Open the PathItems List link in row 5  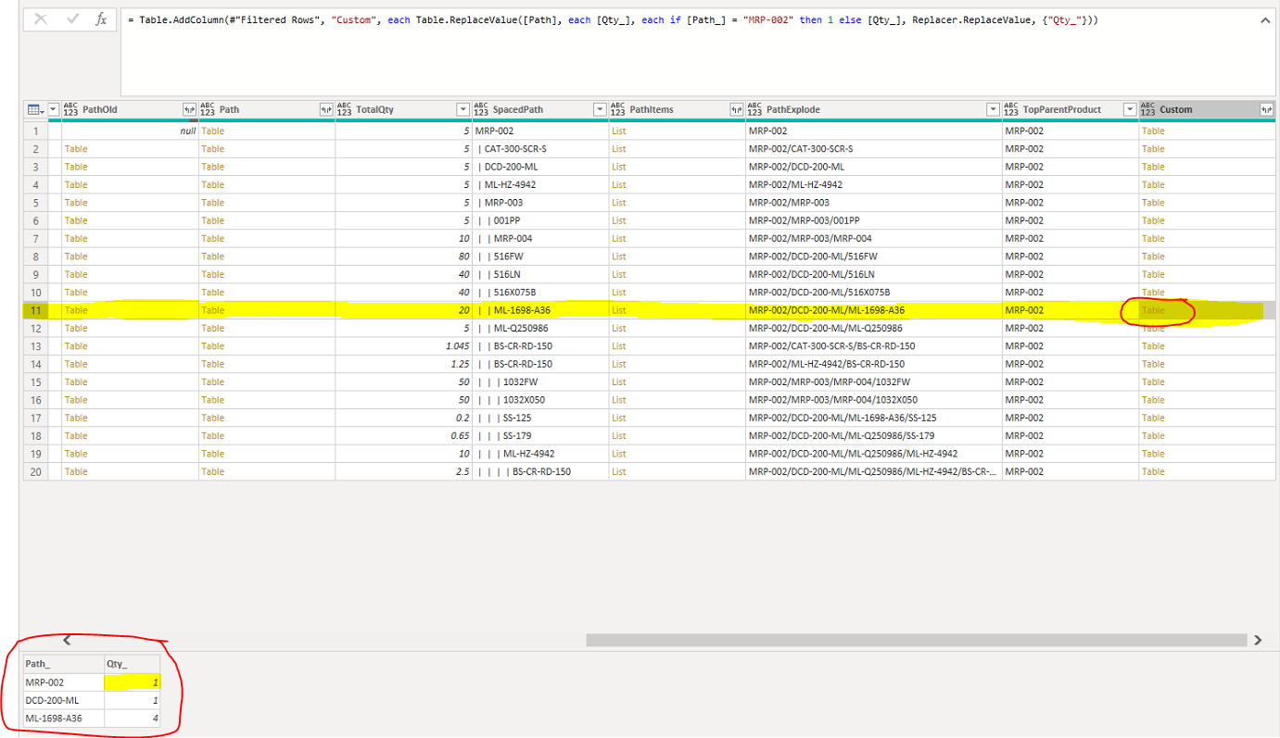coord(618,203)
